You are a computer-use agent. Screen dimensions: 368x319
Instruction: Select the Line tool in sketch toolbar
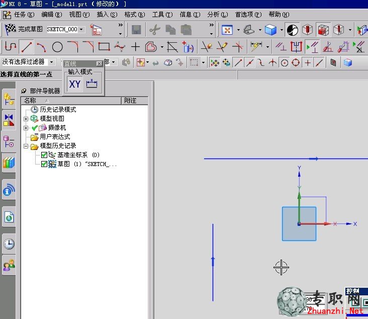[27, 47]
